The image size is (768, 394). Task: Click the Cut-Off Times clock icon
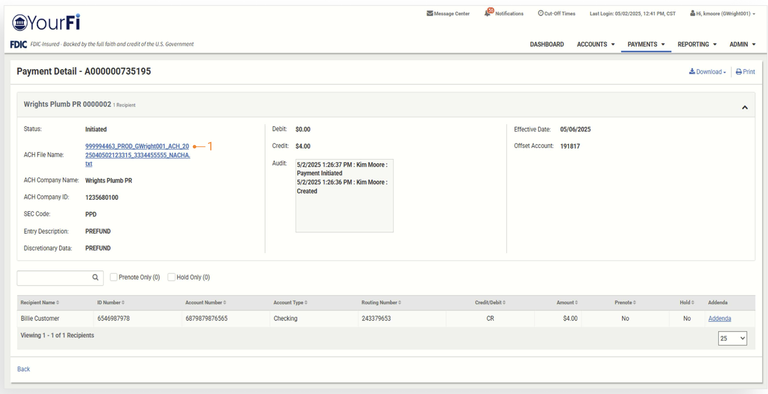[x=540, y=13]
